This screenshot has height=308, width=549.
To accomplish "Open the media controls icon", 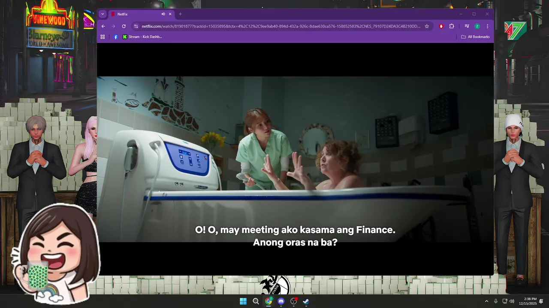I will (467, 26).
